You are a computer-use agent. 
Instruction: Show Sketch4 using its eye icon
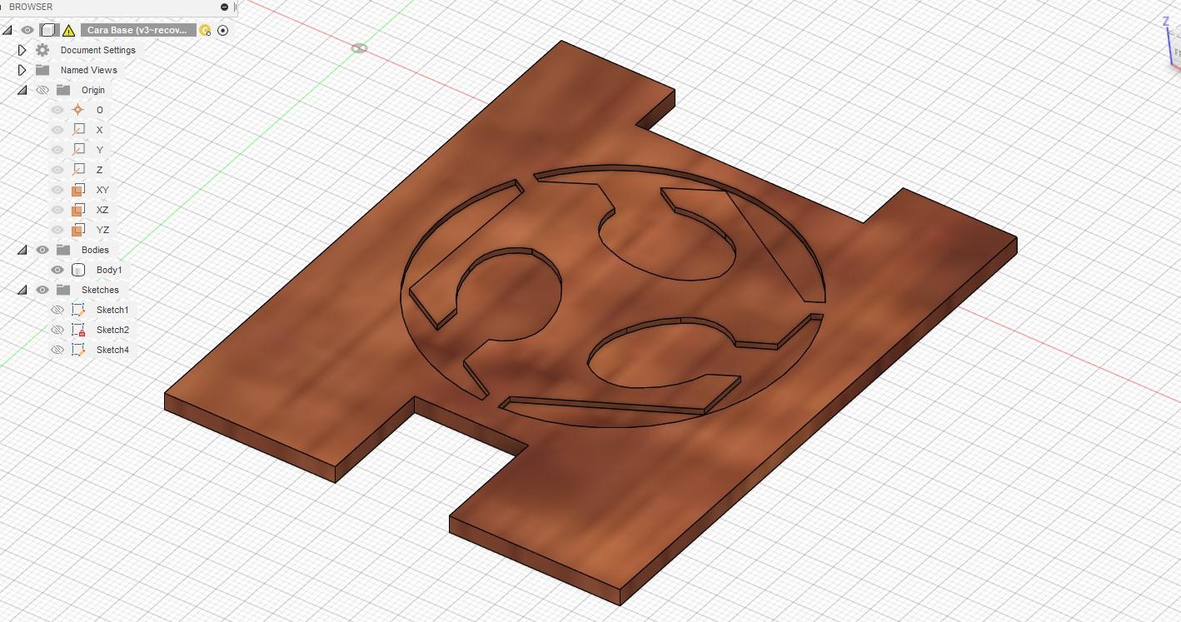tap(57, 350)
